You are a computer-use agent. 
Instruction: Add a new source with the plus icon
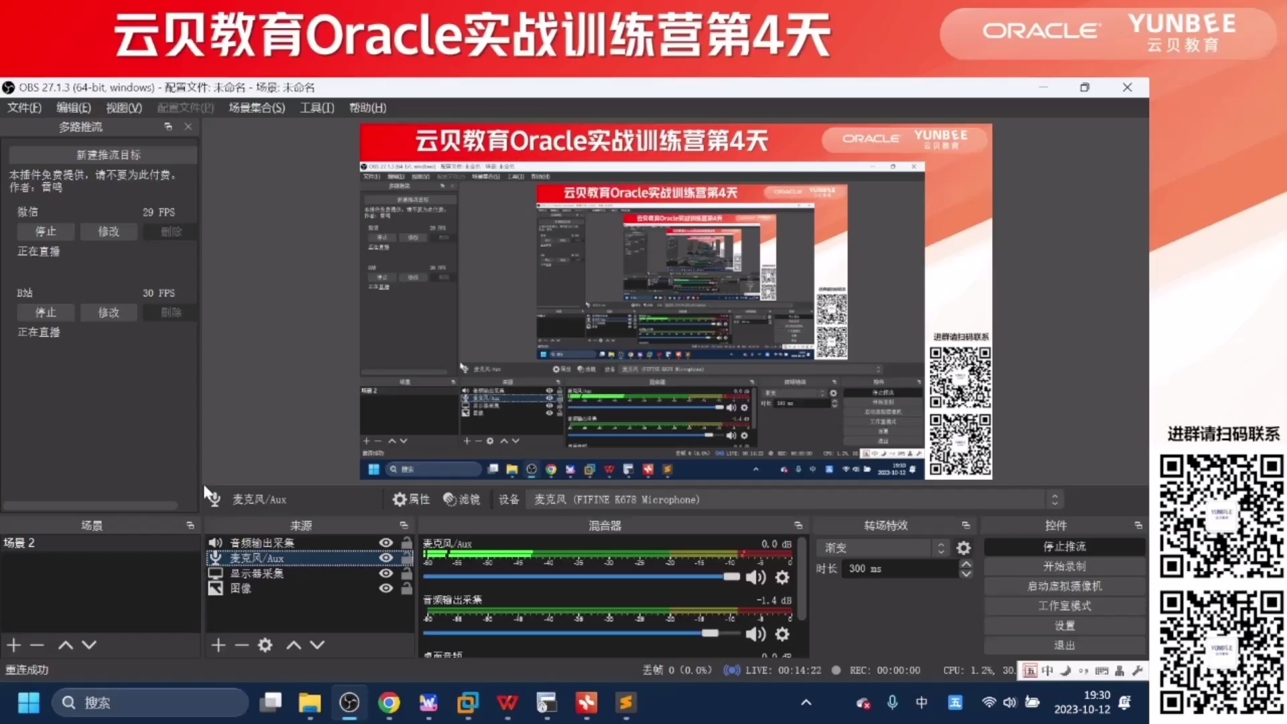tap(218, 645)
